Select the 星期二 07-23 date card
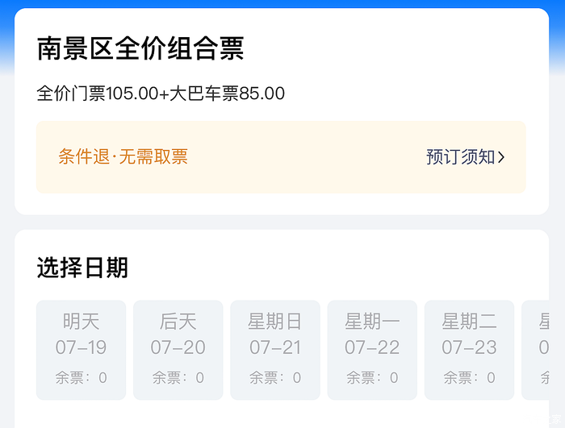 [x=469, y=350]
